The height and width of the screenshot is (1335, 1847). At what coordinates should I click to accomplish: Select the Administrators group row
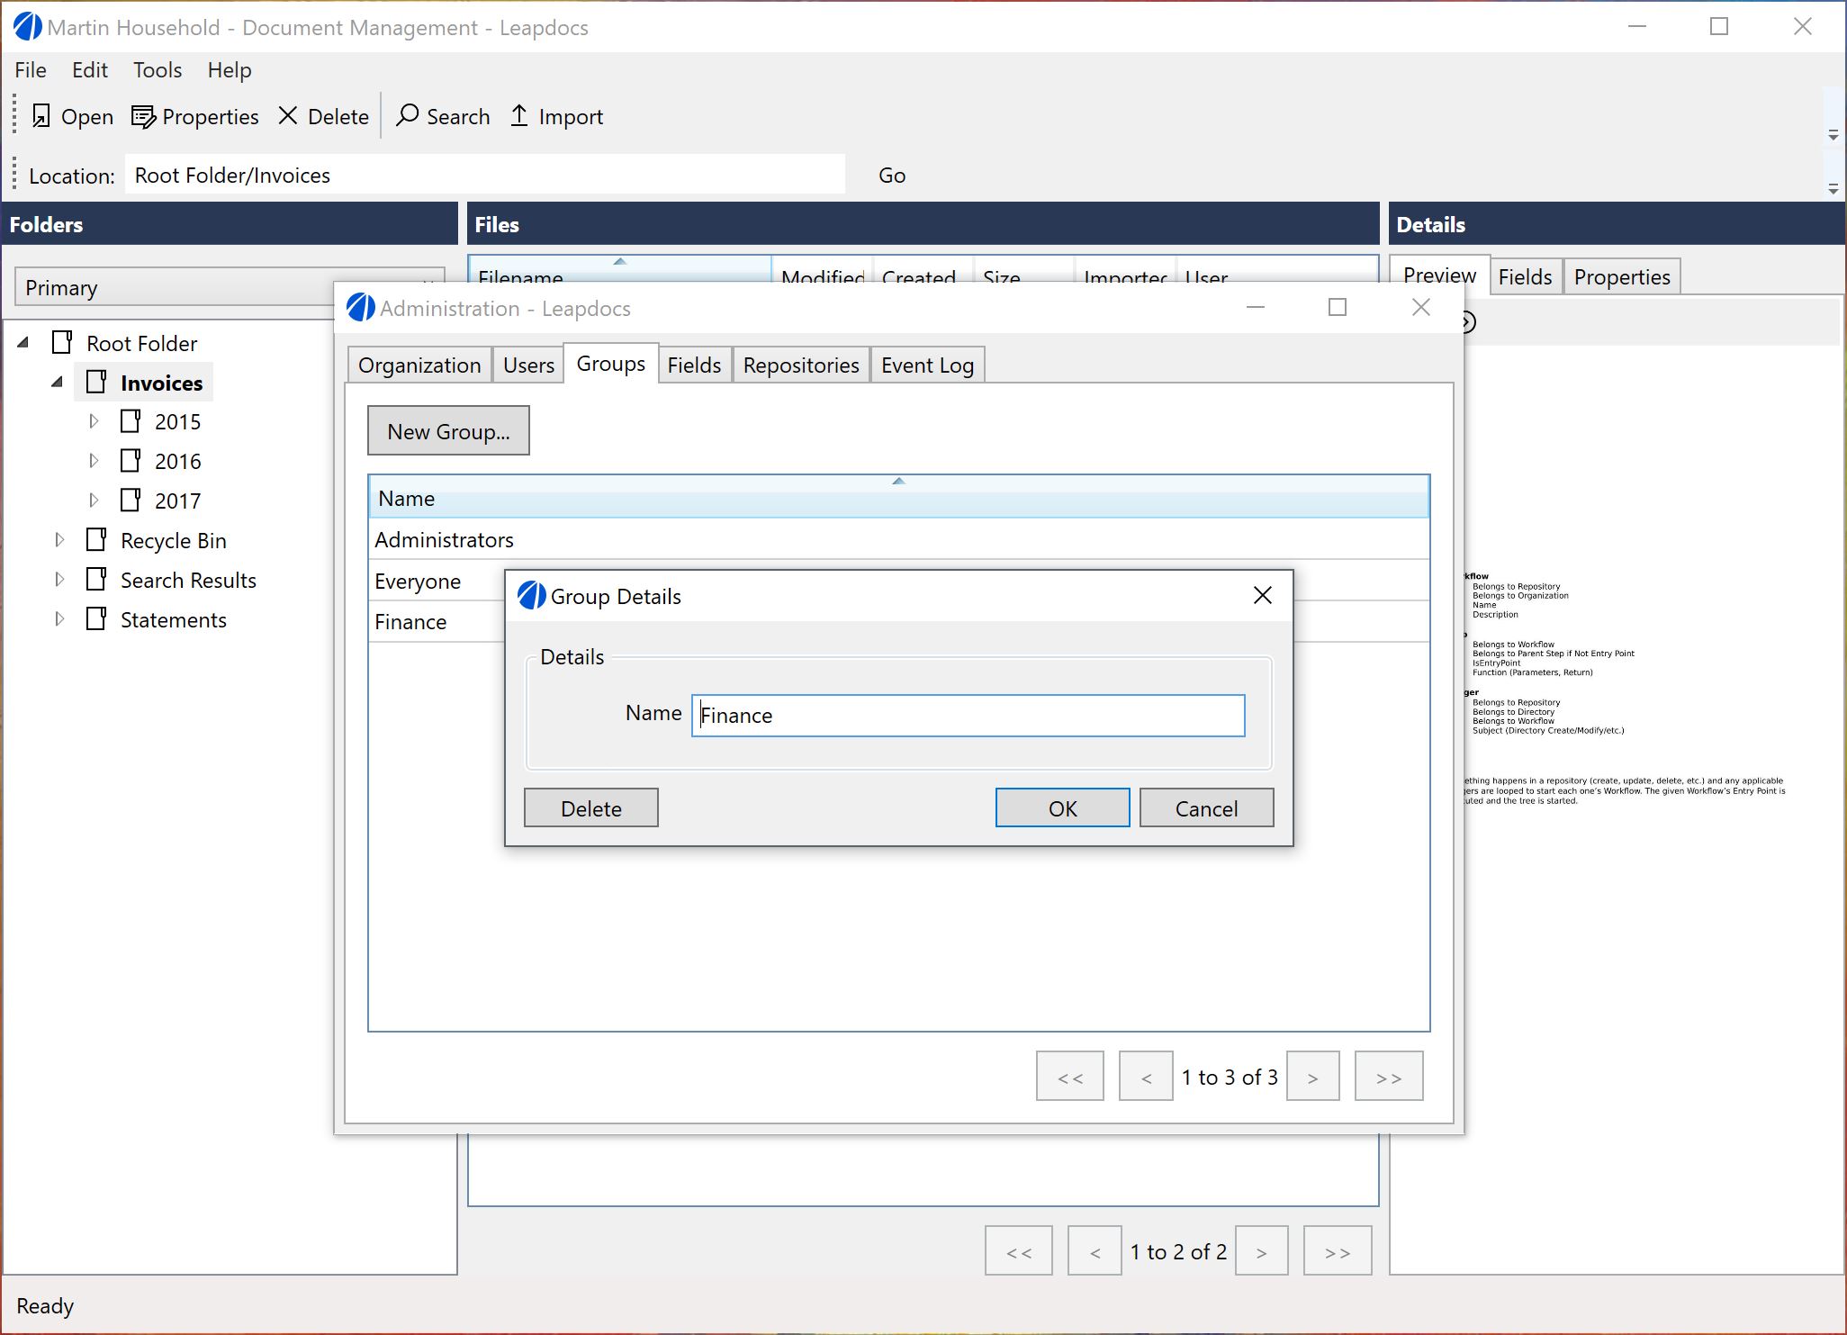pos(898,539)
